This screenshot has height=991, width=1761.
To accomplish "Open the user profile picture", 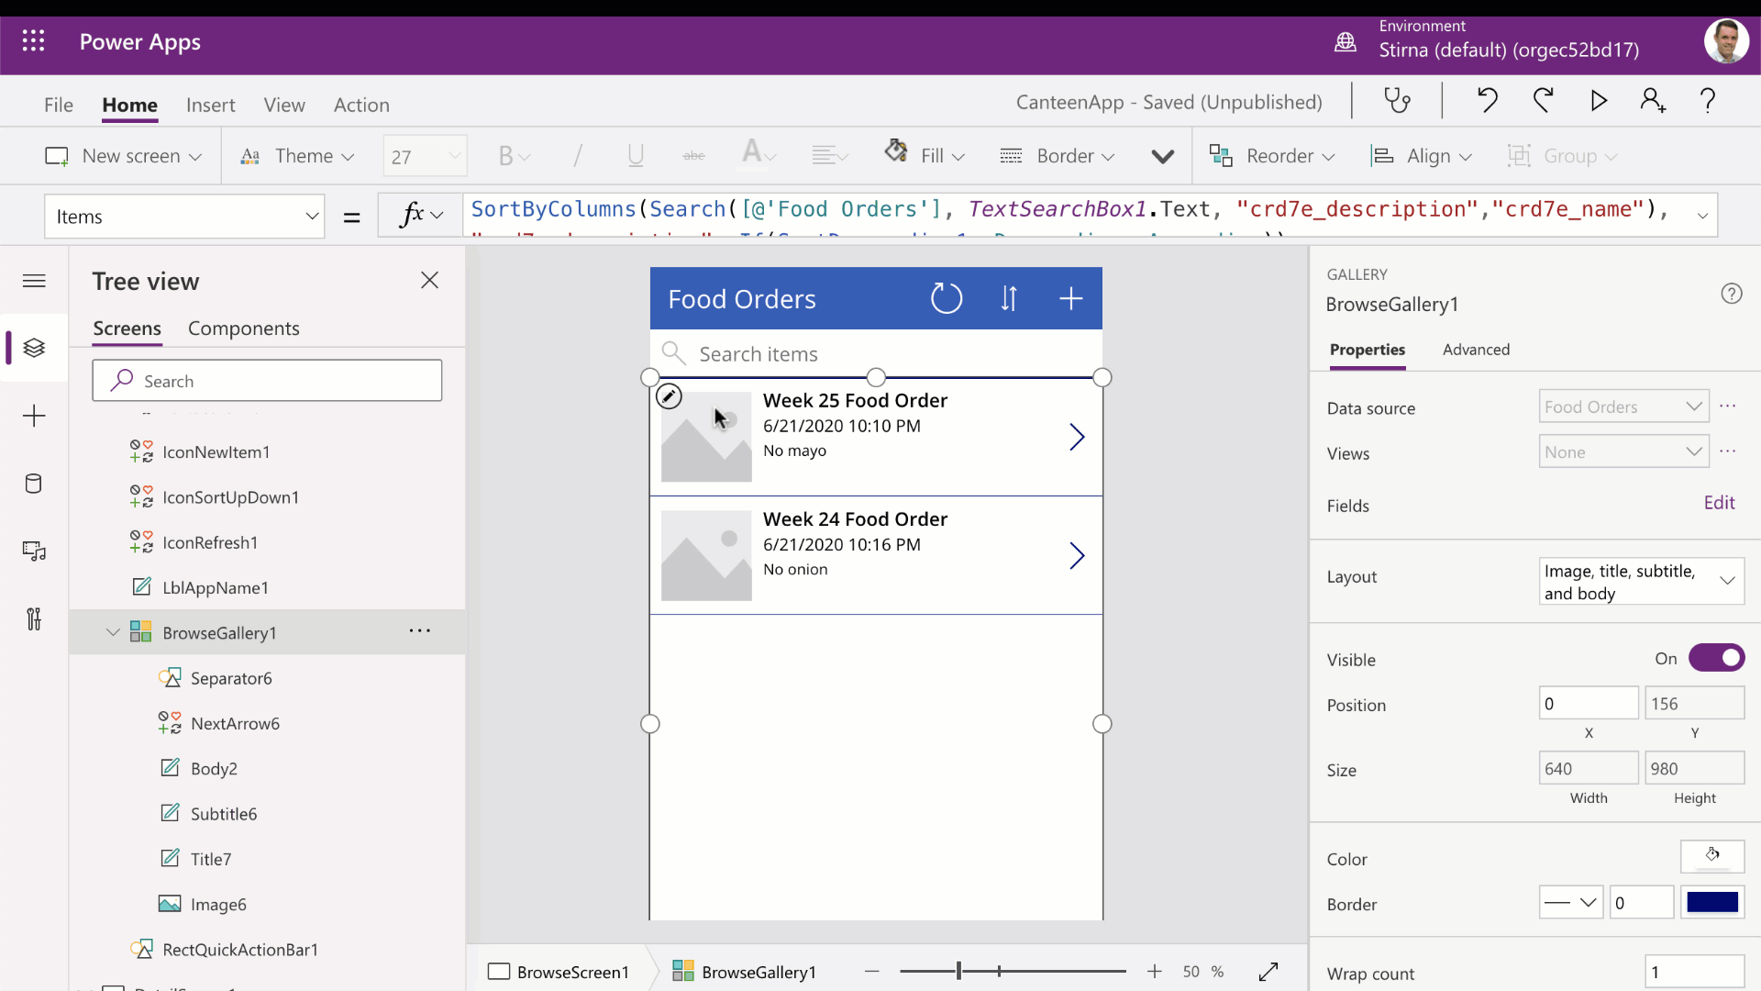I will (1726, 41).
